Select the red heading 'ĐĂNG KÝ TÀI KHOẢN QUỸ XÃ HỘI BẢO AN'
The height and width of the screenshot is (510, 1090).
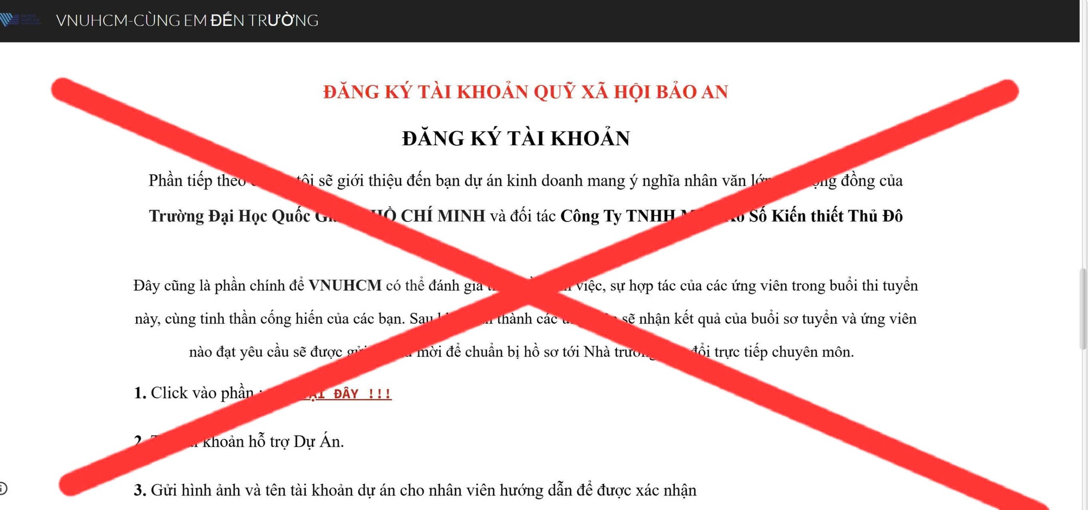(x=526, y=93)
